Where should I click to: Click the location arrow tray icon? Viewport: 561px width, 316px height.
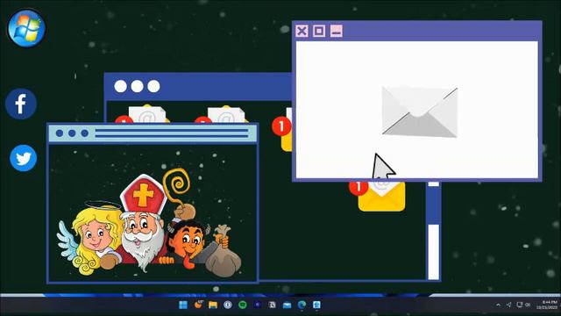coord(508,305)
